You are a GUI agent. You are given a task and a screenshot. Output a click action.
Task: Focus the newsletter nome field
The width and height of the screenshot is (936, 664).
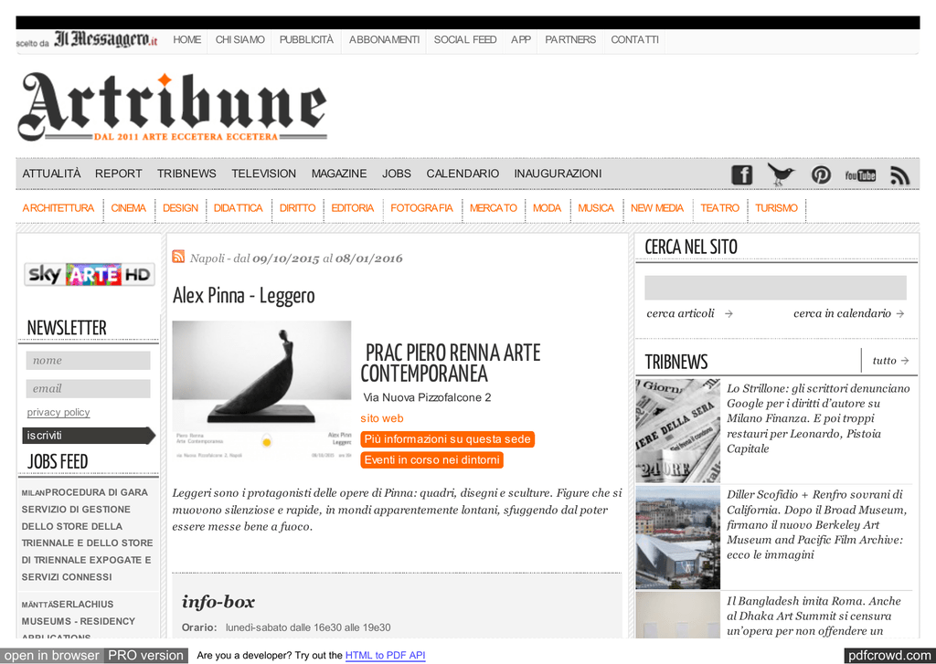pyautogui.click(x=88, y=361)
